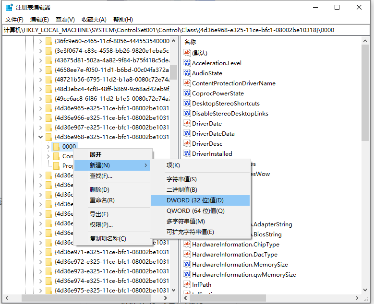Click the folder icon for key 0000
This screenshot has height=304, width=374.
[x=56, y=146]
